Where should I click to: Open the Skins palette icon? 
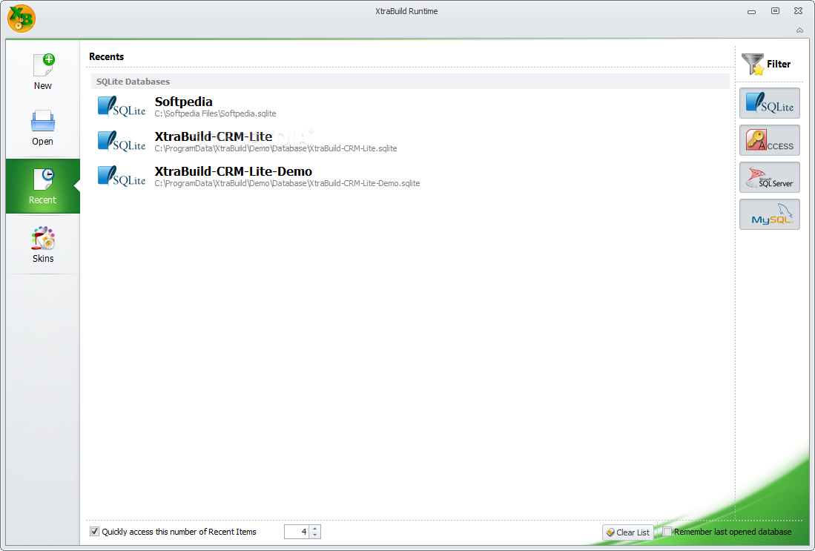43,239
